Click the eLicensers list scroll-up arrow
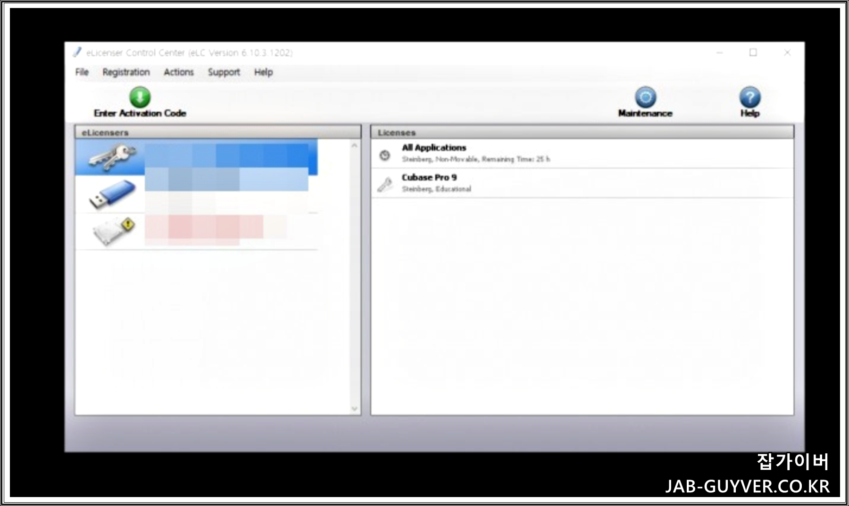This screenshot has height=506, width=849. pyautogui.click(x=355, y=146)
